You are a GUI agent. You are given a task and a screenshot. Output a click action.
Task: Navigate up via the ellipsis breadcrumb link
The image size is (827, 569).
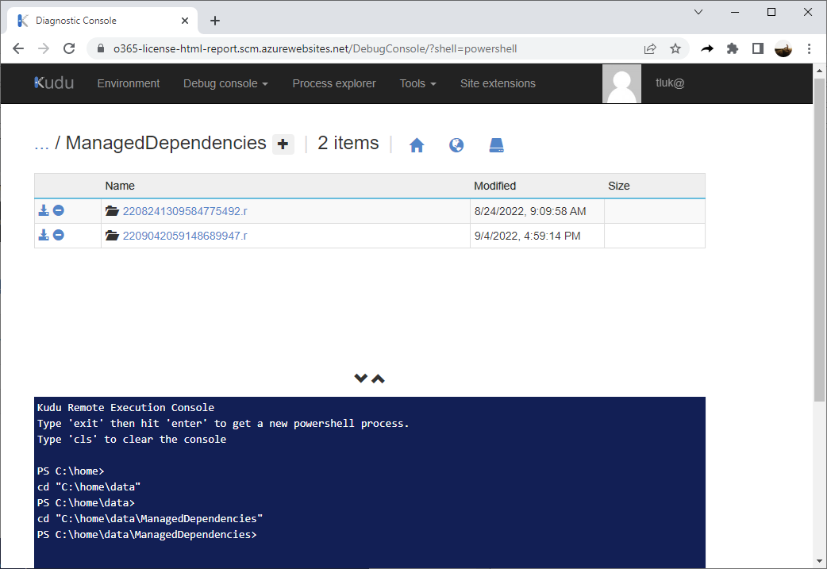click(41, 144)
